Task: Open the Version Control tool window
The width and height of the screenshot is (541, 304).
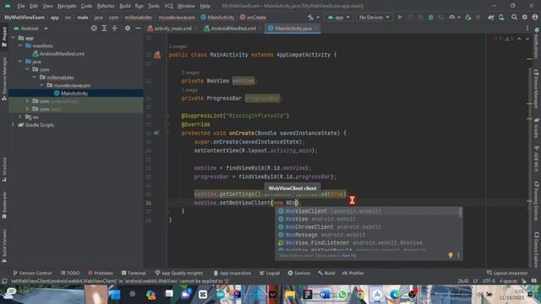Action: point(32,273)
